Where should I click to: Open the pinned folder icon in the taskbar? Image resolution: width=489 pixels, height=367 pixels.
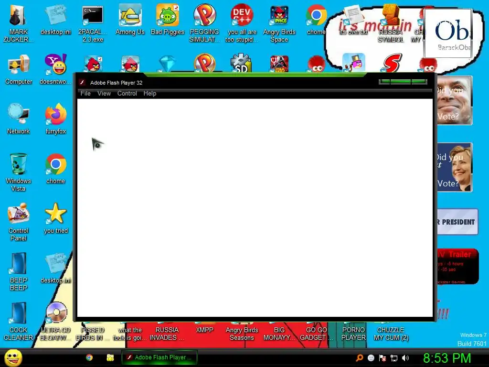coord(110,357)
